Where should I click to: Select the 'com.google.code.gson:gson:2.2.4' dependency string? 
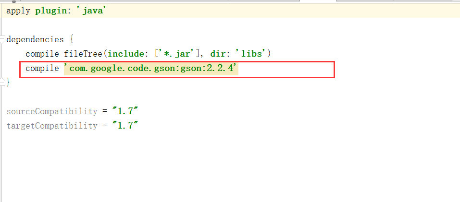[151, 68]
